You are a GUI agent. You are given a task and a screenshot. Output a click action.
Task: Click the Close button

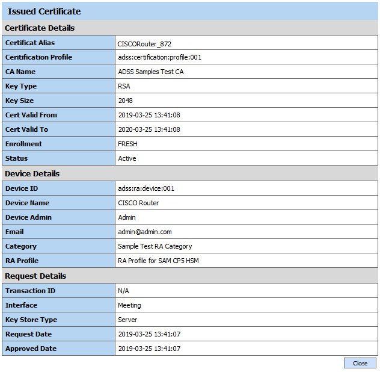pyautogui.click(x=360, y=363)
